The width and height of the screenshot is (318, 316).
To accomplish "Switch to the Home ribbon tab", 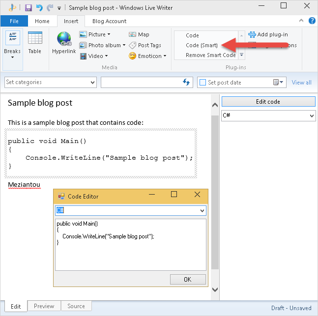I will pyautogui.click(x=42, y=21).
